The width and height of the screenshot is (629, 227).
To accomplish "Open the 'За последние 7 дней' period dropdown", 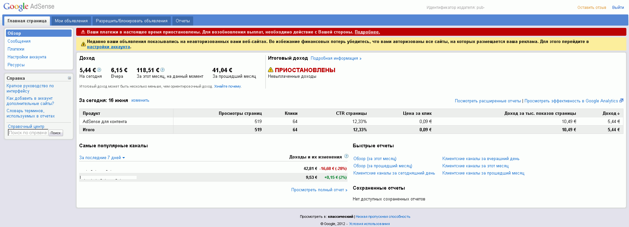I will 102,158.
